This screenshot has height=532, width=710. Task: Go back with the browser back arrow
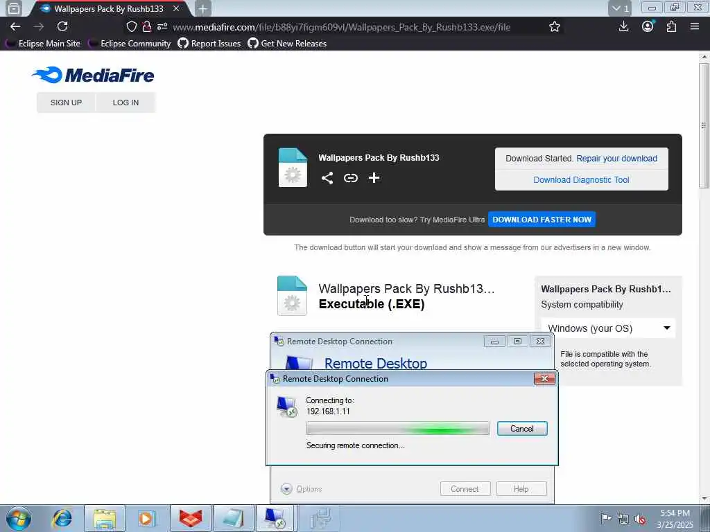[15, 27]
